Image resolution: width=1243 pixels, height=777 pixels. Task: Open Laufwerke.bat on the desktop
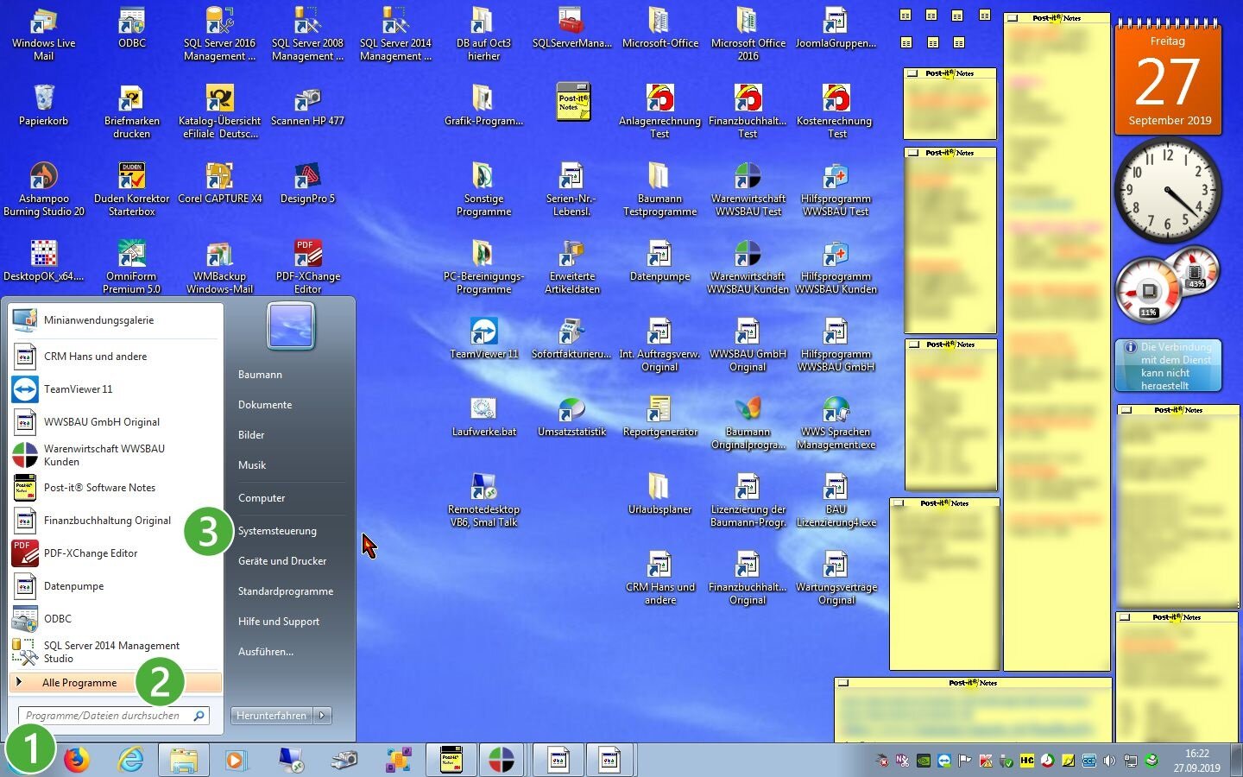[x=483, y=416]
